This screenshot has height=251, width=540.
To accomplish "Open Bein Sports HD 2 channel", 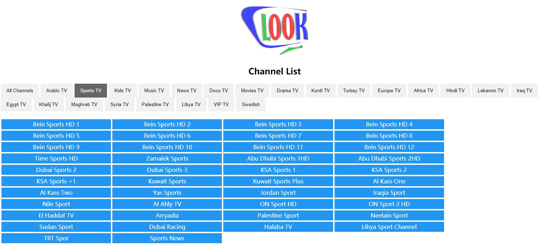I will [167, 124].
